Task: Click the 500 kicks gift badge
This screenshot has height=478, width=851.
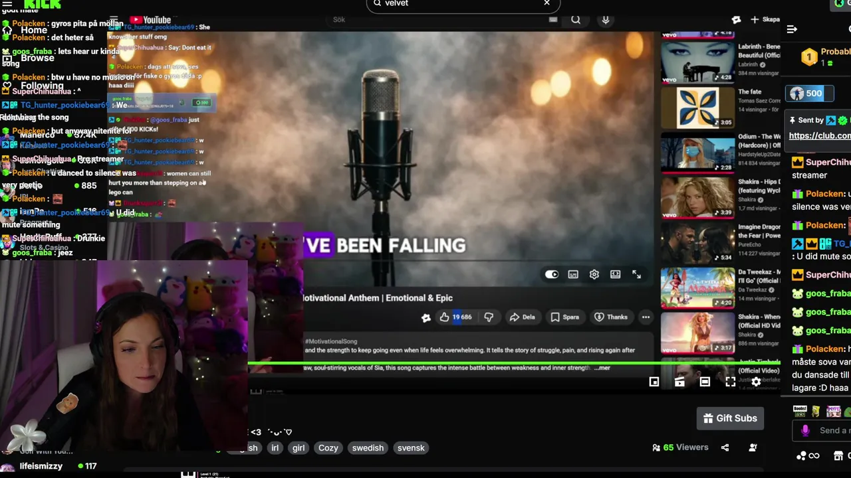Action: pyautogui.click(x=809, y=94)
